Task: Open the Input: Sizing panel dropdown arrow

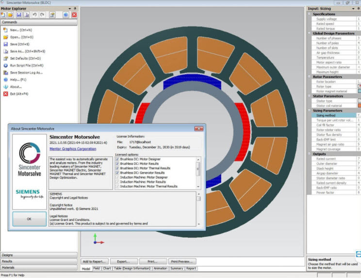Action: 353,9
